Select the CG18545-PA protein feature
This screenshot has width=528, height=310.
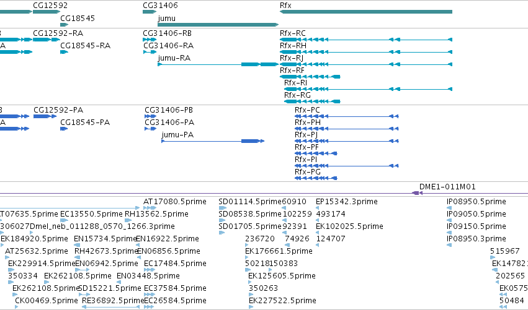[64, 129]
